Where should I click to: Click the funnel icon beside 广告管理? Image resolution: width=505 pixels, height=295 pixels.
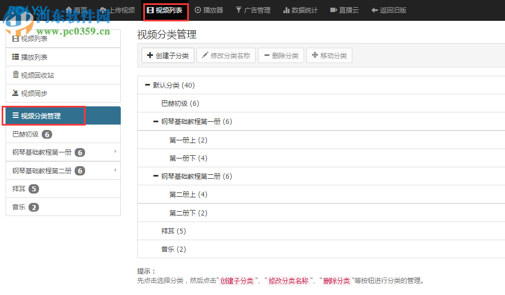coord(238,10)
